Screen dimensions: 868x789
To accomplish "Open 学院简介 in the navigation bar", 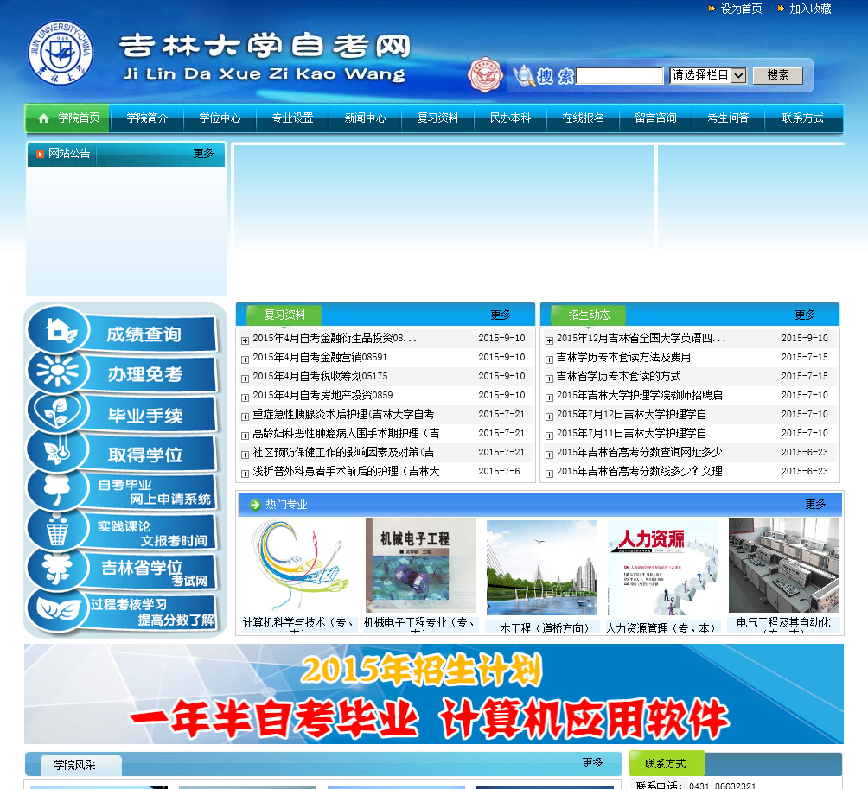I will (147, 118).
